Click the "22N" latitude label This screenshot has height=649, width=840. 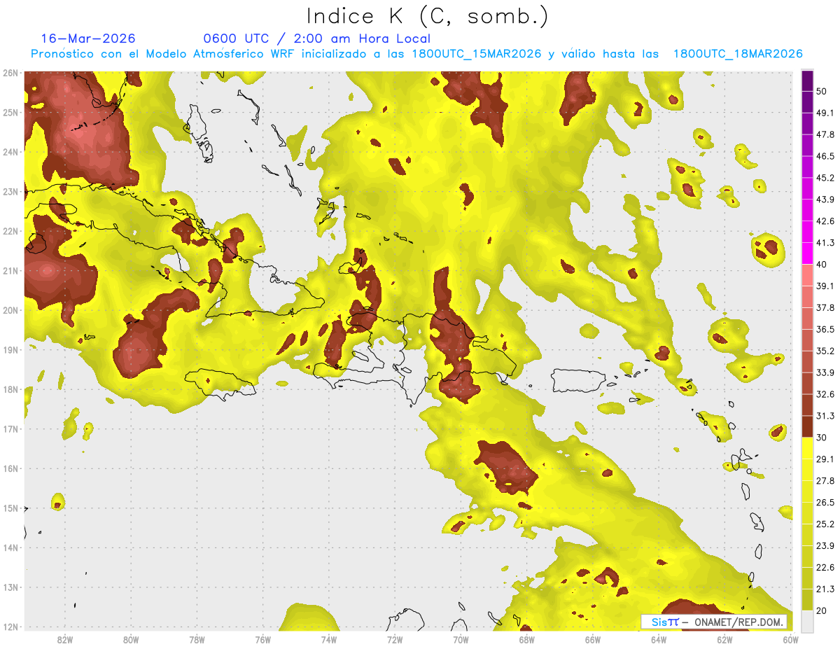pyautogui.click(x=10, y=231)
